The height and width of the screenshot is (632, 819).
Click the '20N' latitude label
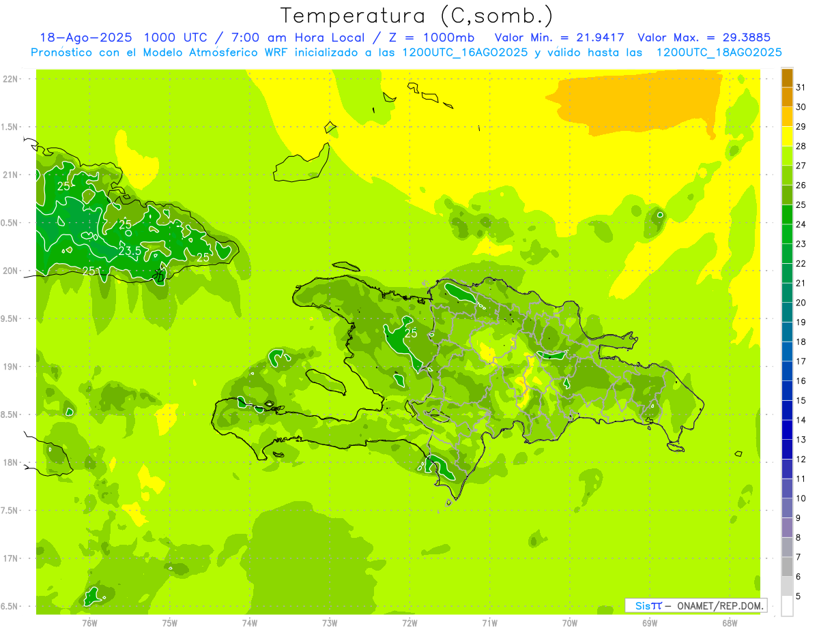11,271
